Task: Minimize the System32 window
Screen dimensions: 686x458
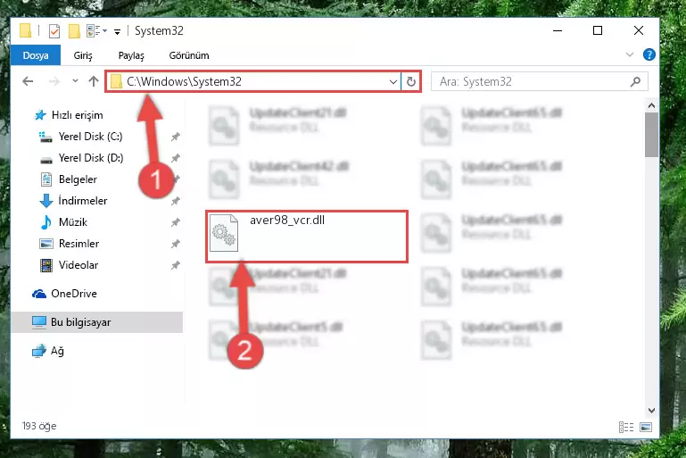Action: click(x=558, y=30)
